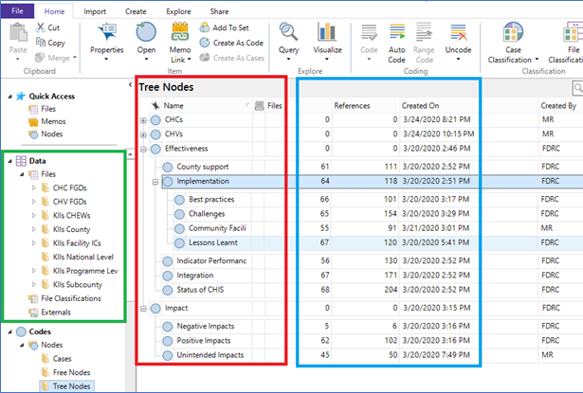
Task: Select the Implementation node circle
Action: pyautogui.click(x=168, y=182)
